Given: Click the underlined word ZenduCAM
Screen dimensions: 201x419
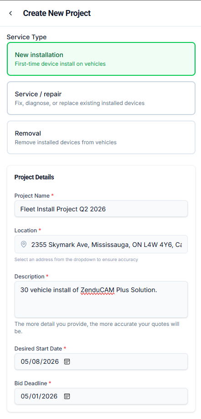Looking at the screenshot, I should (x=98, y=290).
